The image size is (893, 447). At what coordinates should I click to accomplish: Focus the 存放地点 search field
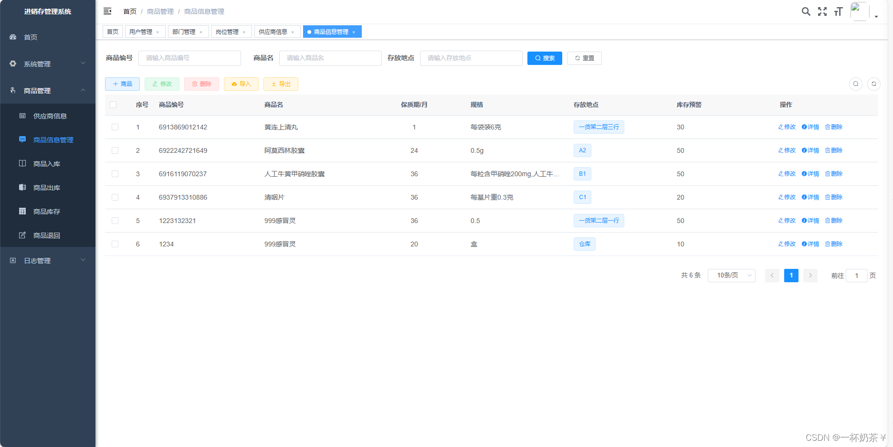tap(471, 58)
